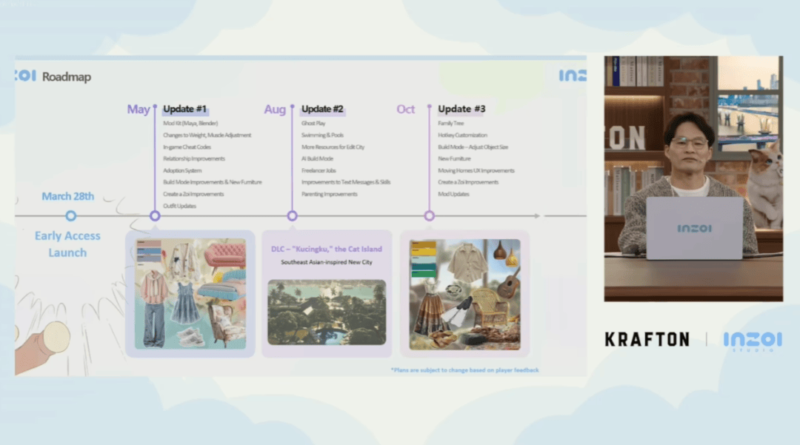Click the "Parenting Improvements" entry
This screenshot has height=445, width=800.
coord(329,194)
